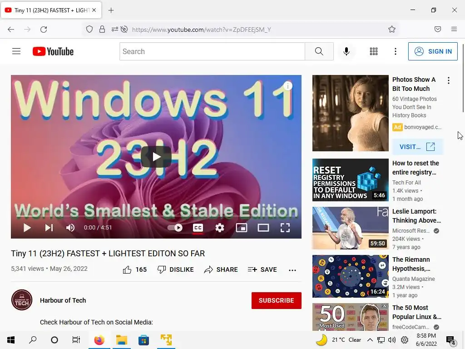465x349 pixels.
Task: Open the Windows Start menu
Action: 11,340
